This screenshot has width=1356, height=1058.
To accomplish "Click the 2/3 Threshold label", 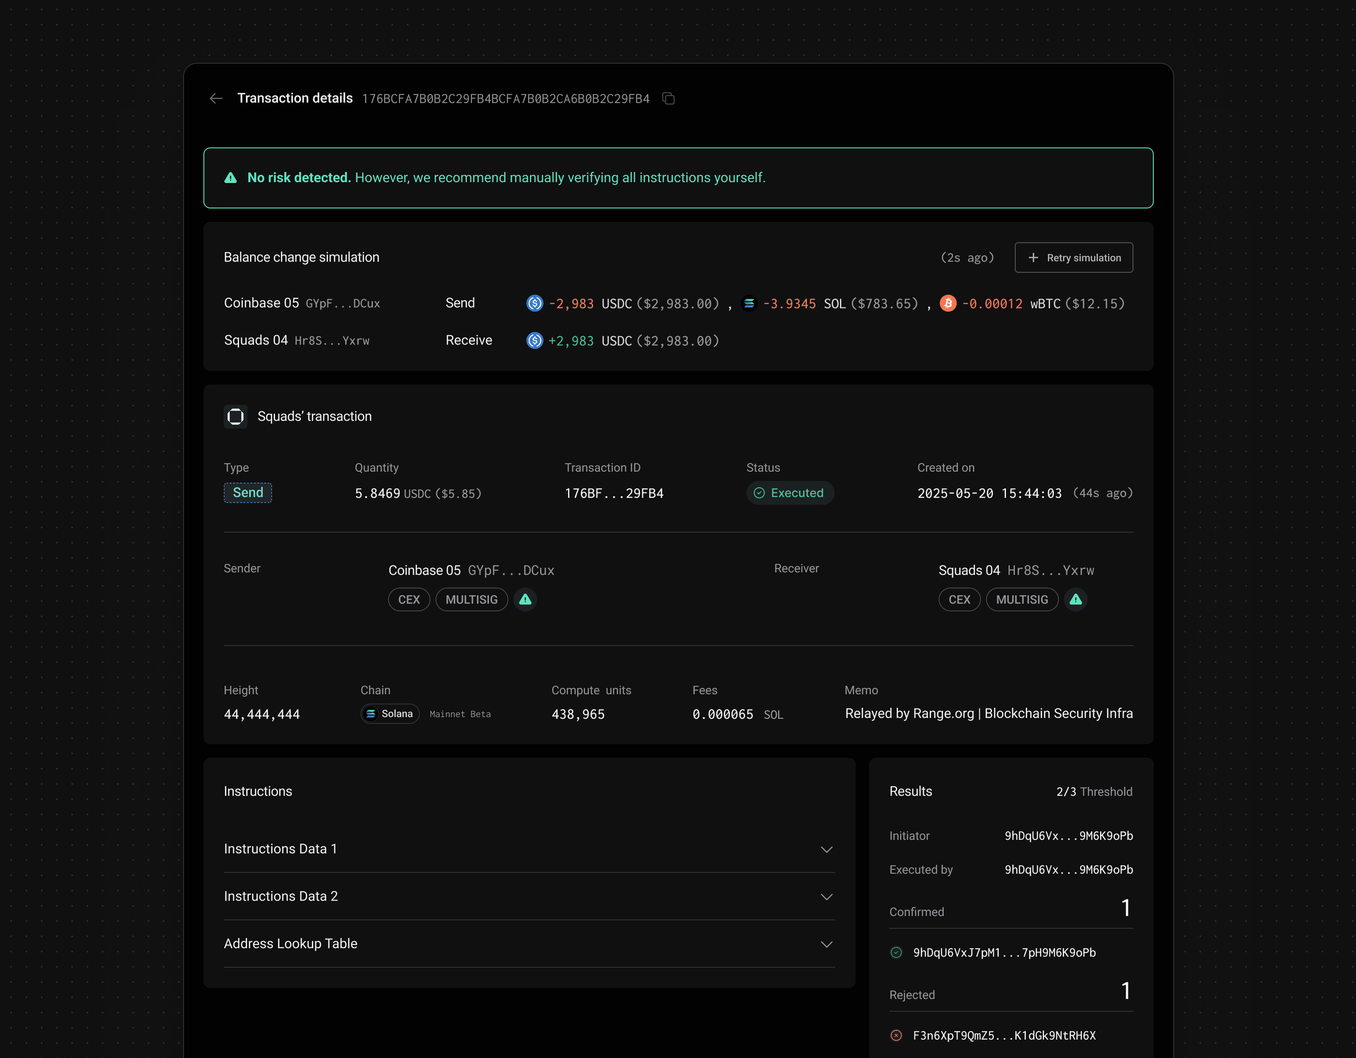I will point(1094,792).
